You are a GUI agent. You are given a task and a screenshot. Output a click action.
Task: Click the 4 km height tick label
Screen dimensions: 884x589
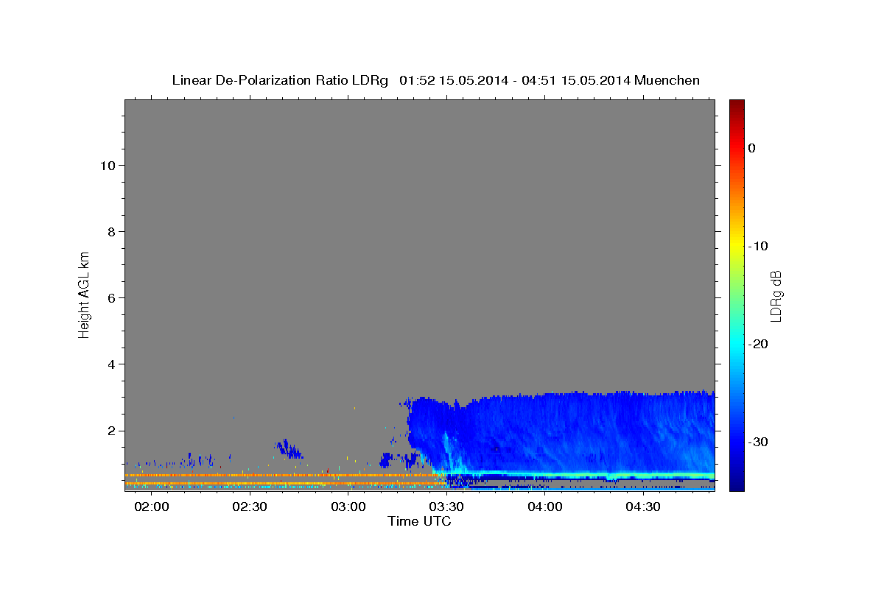pyautogui.click(x=110, y=364)
